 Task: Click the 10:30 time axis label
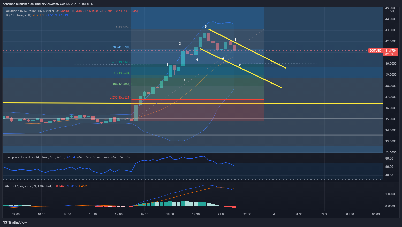[x=41, y=214]
